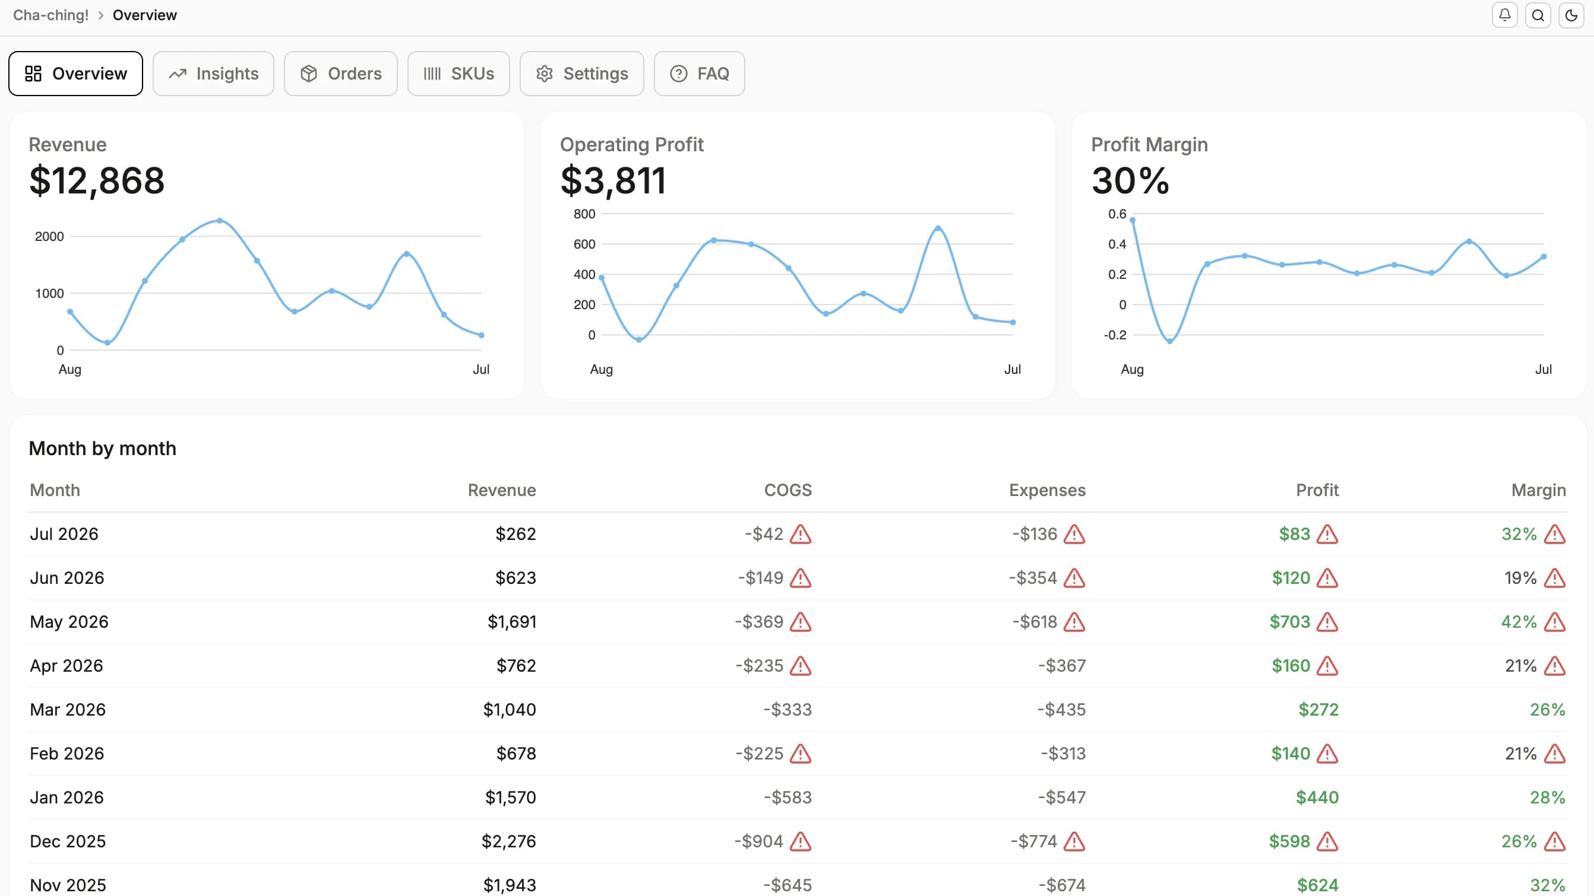Click the Revenue column header
The height and width of the screenshot is (896, 1594).
click(502, 490)
